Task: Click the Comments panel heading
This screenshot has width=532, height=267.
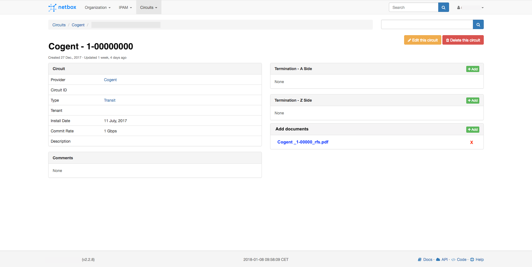Action: (x=63, y=158)
